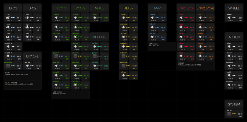247x122 pixels.
Task: Click the LFO2 wave knob
Action: coord(27,27)
